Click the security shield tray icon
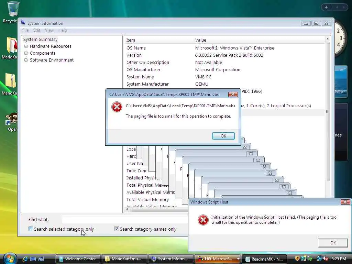This screenshot has width=352, height=264. pyautogui.click(x=297, y=258)
